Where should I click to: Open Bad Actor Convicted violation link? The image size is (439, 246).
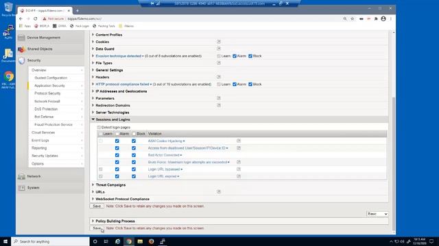[x=165, y=155]
